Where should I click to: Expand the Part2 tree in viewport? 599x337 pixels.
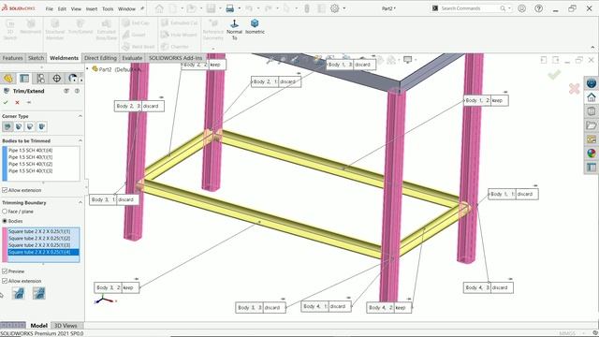coord(87,69)
